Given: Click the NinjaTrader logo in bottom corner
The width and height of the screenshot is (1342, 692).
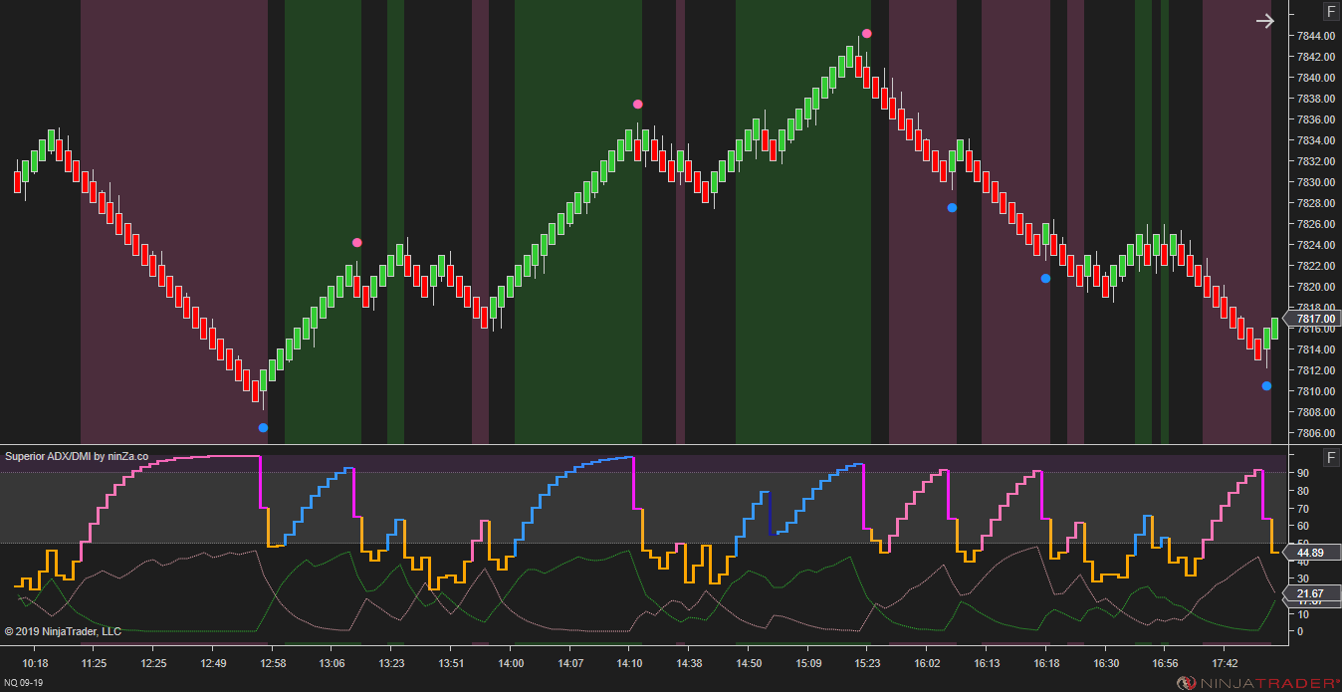Looking at the screenshot, I should point(1258,683).
